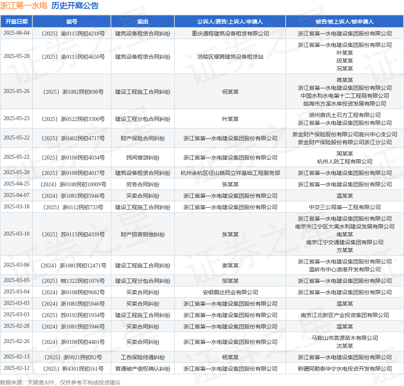Click defendant 段某某

345,61
